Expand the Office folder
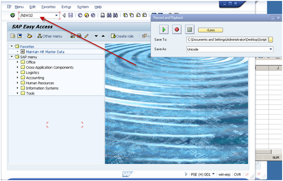This screenshot has height=181, width=283. 18,62
